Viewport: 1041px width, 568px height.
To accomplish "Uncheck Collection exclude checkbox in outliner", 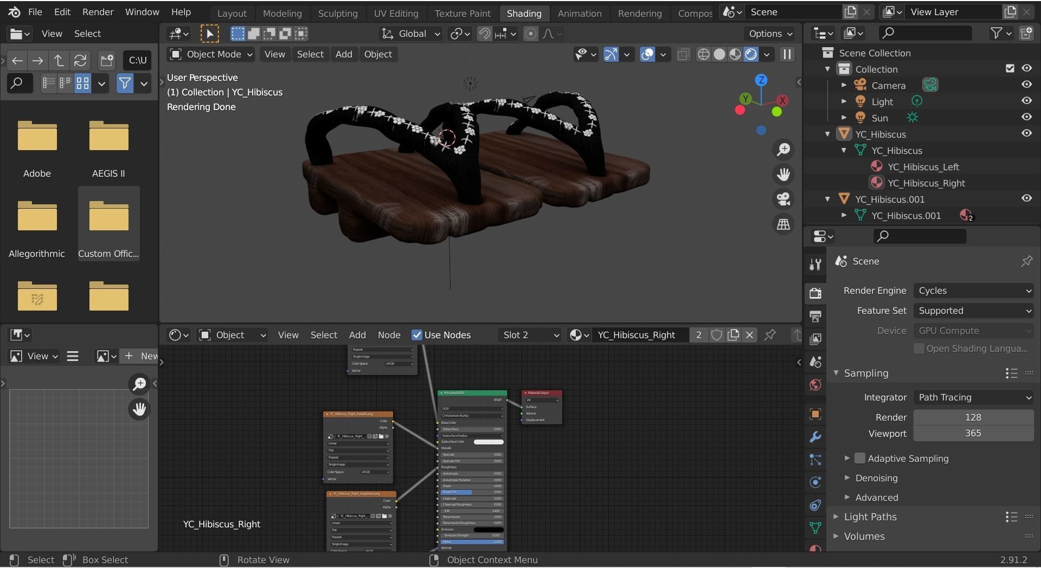I will click(x=1010, y=68).
